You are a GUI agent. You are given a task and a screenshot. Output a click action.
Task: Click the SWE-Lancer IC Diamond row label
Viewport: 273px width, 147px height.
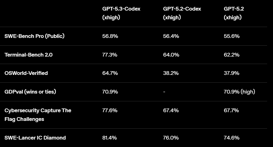tap(35, 138)
